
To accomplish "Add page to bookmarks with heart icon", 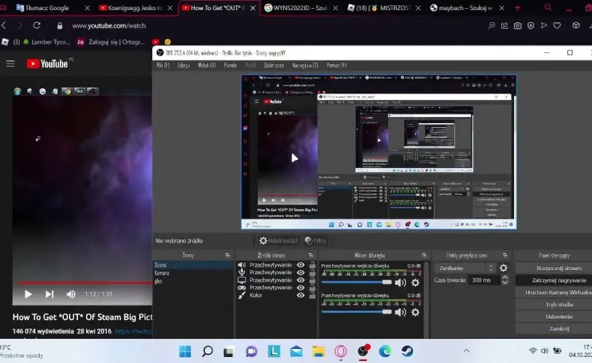I will (557, 26).
